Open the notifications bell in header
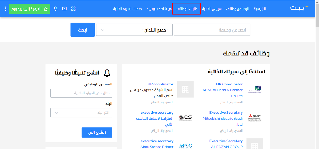319x149 pixels. point(56,9)
